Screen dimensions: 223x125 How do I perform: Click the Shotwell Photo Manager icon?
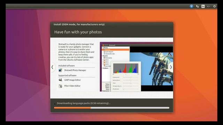point(60,70)
